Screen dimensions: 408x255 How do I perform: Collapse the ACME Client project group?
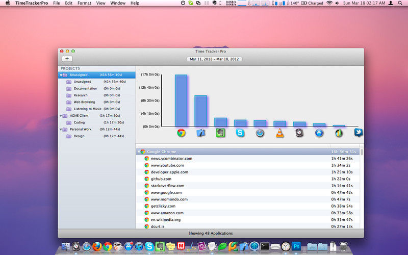coord(61,116)
